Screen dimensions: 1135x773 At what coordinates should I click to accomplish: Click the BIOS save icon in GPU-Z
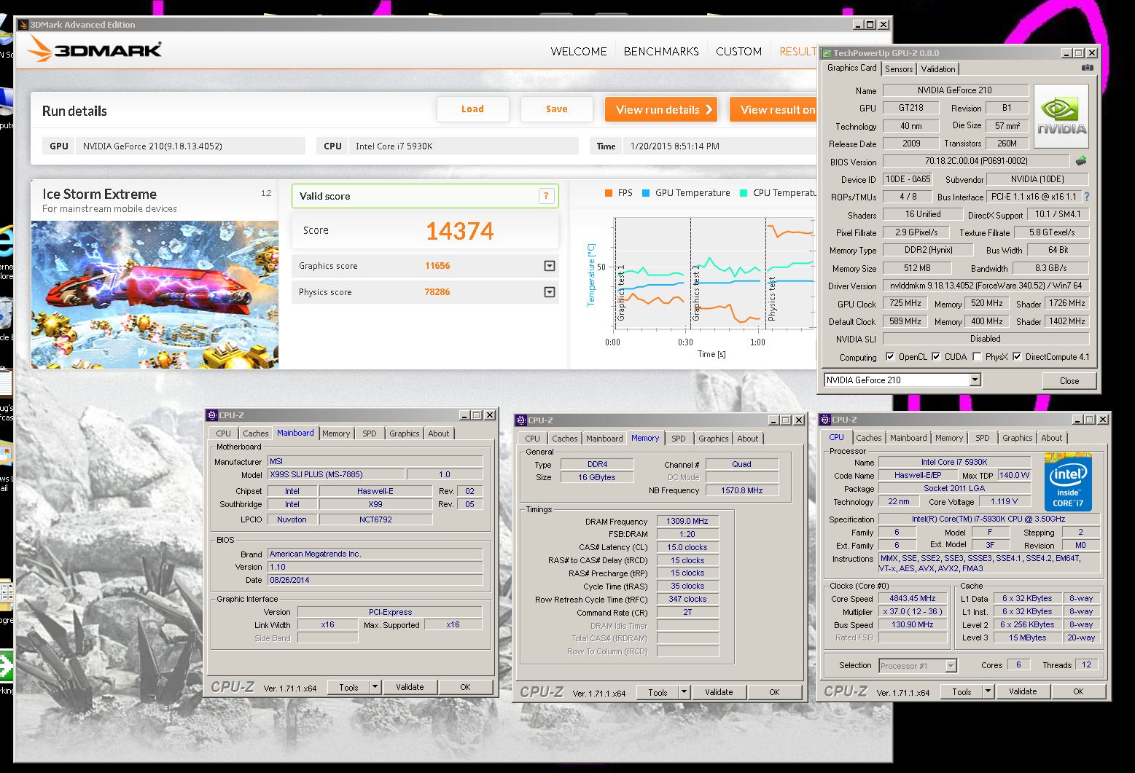(x=1081, y=161)
